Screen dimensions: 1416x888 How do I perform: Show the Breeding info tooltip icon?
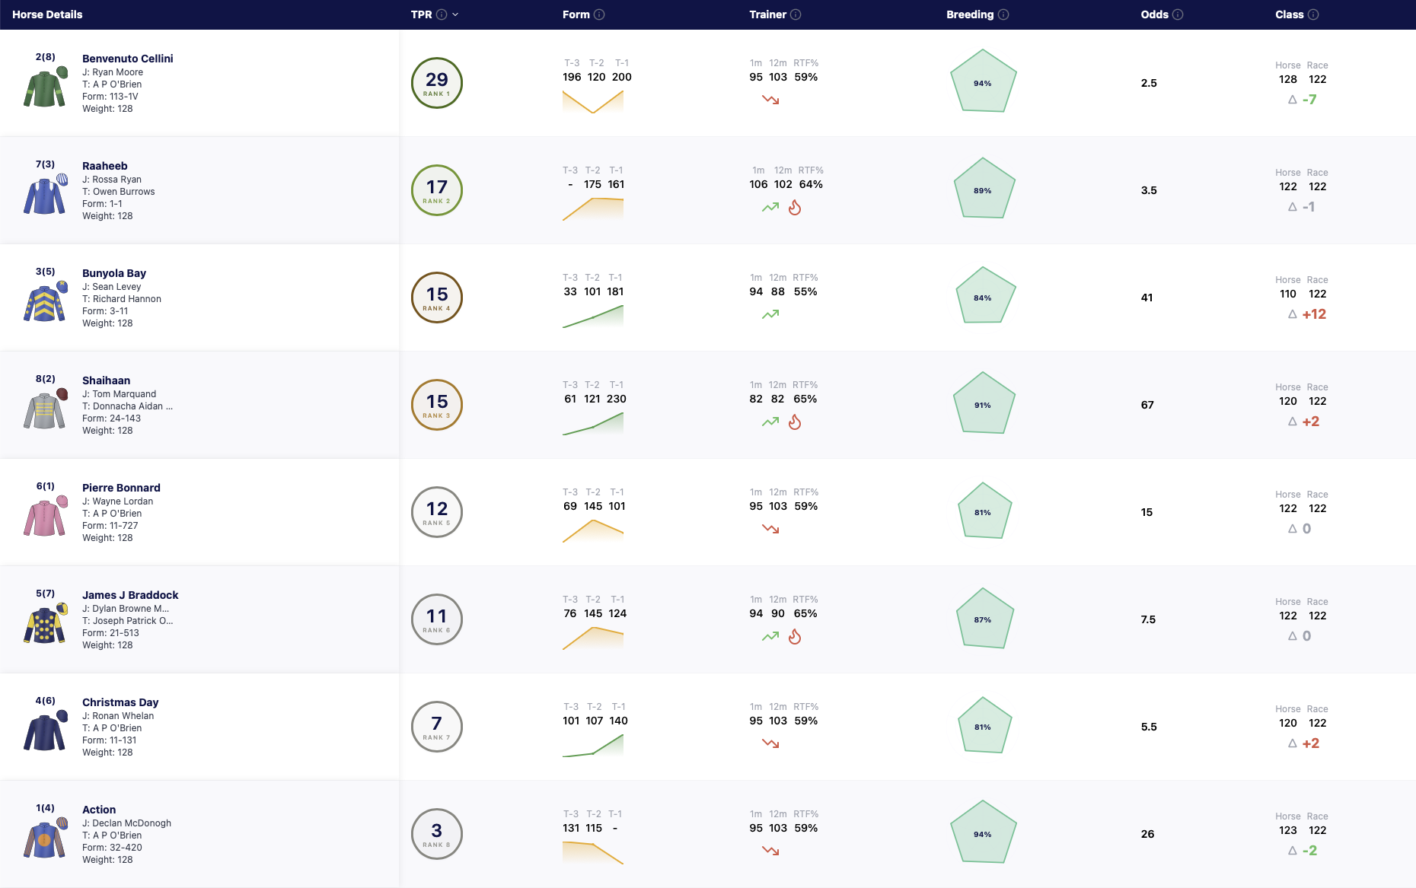pyautogui.click(x=1003, y=14)
